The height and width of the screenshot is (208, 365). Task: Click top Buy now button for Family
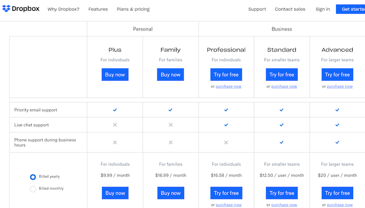tap(170, 75)
